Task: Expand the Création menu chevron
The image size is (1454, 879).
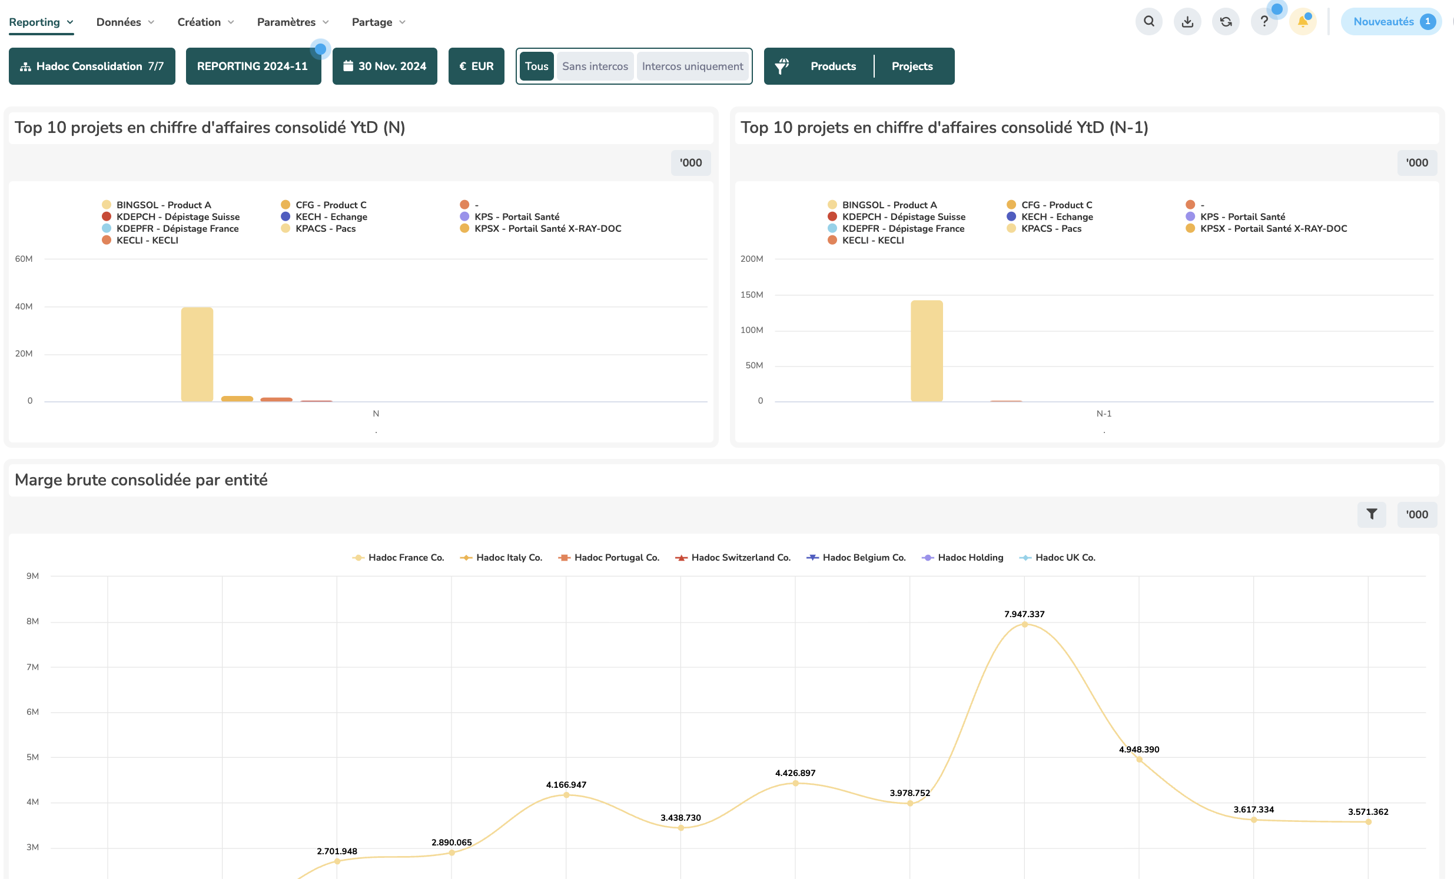Action: (231, 22)
